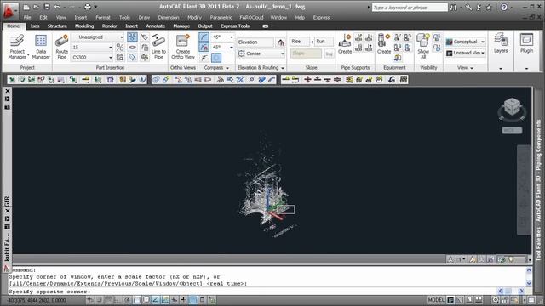Image resolution: width=545 pixels, height=306 pixels.
Task: Open the pipe size 15 dropdown
Action: click(x=92, y=48)
